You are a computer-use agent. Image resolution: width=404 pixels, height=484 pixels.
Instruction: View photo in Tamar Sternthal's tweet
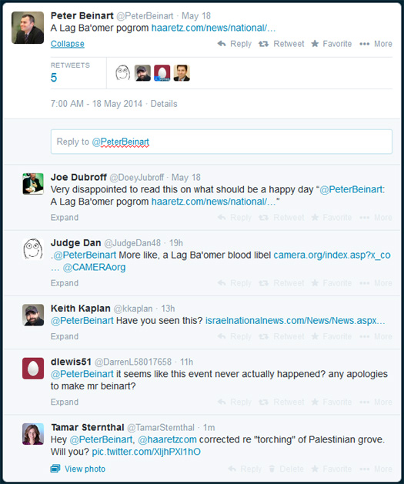pyautogui.click(x=78, y=469)
